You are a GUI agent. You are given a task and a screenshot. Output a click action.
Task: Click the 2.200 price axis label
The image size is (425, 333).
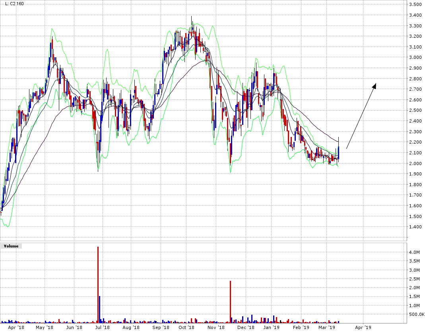tap(415, 142)
